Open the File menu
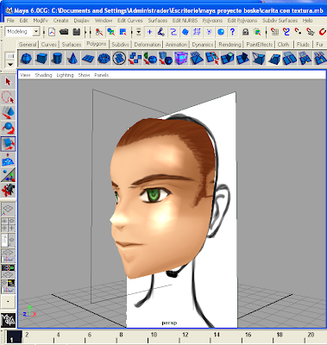The height and width of the screenshot is (345, 327). [10, 21]
